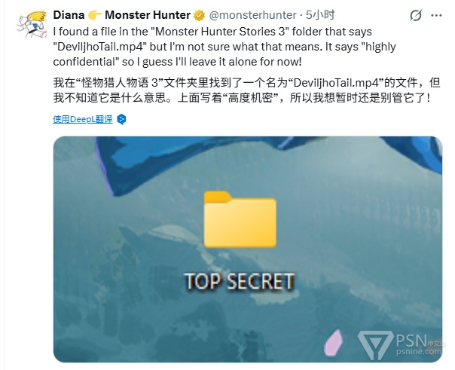Open the 5小时 timestamp link
This screenshot has width=455, height=370.
click(x=320, y=15)
